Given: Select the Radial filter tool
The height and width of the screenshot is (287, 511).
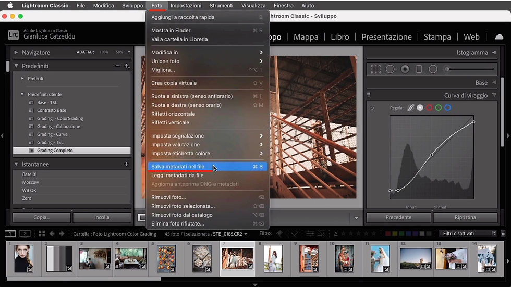Looking at the screenshot, I should click(433, 69).
